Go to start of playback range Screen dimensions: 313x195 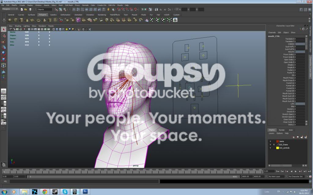pyautogui.click(x=278, y=171)
